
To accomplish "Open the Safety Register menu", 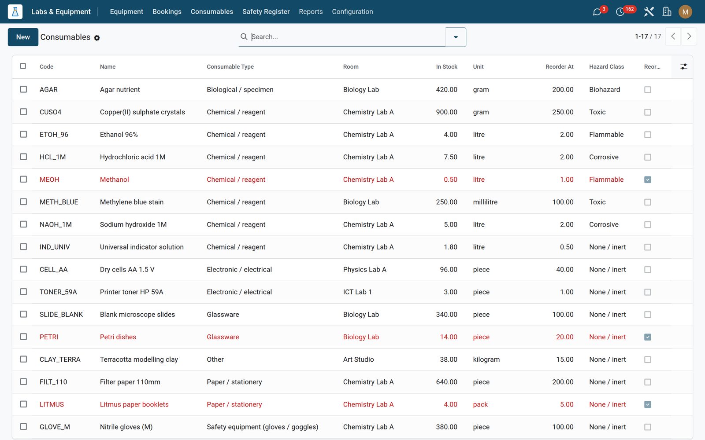I will coord(266,11).
